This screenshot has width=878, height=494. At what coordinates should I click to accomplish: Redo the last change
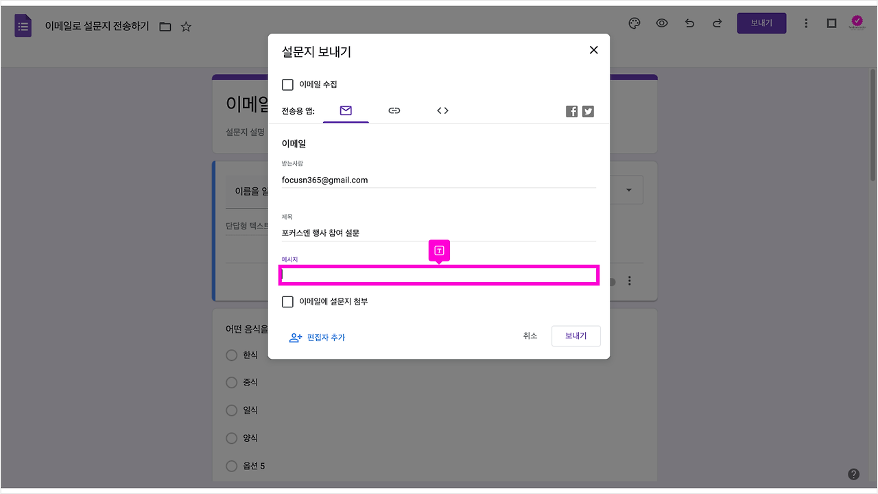pyautogui.click(x=717, y=23)
